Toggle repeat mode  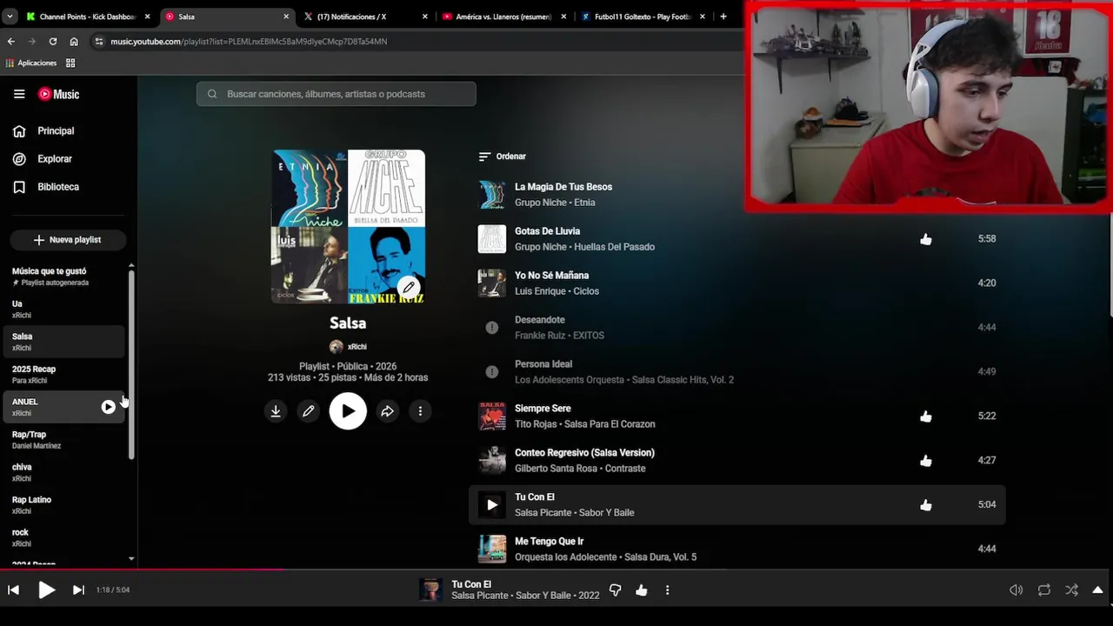tap(1044, 590)
